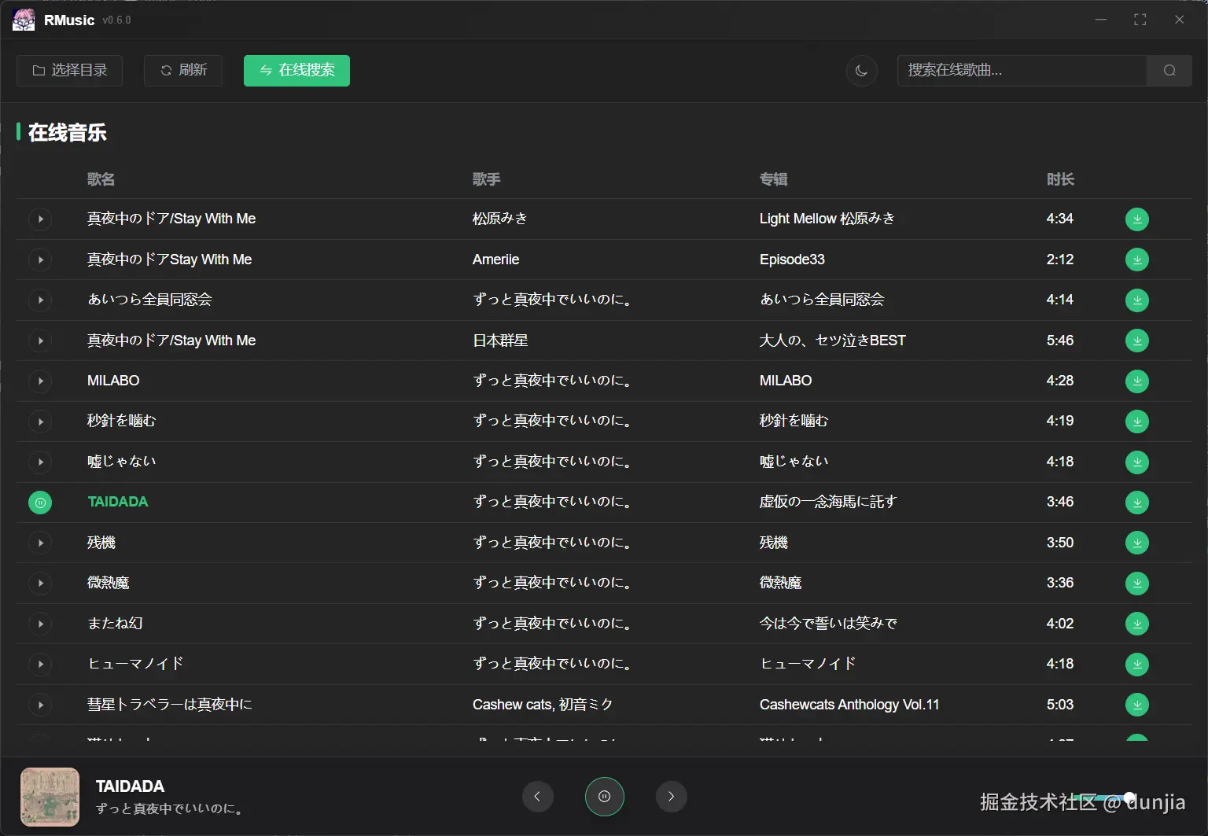The image size is (1208, 836).
Task: Skip to the next track
Action: pyautogui.click(x=671, y=796)
